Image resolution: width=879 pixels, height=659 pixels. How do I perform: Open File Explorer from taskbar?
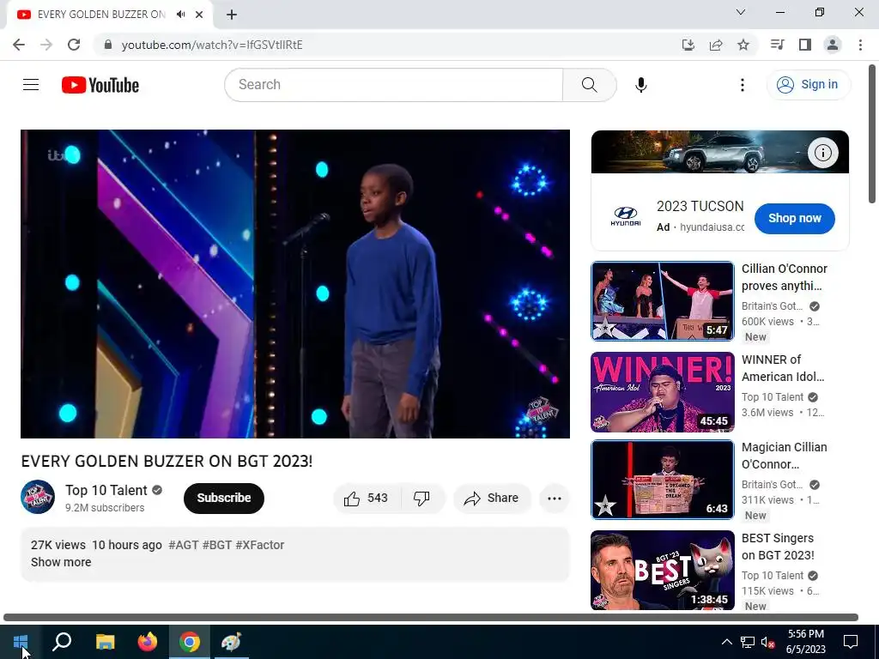tap(105, 642)
